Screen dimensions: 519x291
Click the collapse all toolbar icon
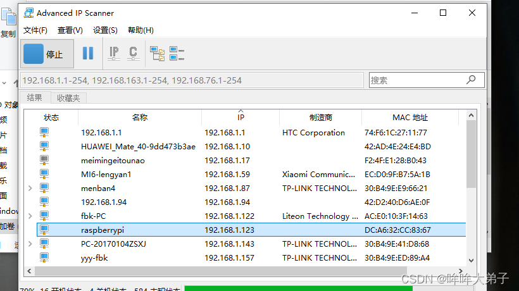[x=177, y=54]
